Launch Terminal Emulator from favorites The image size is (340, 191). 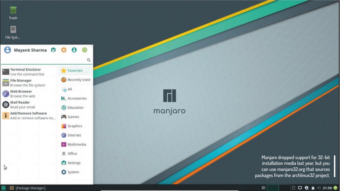click(29, 72)
